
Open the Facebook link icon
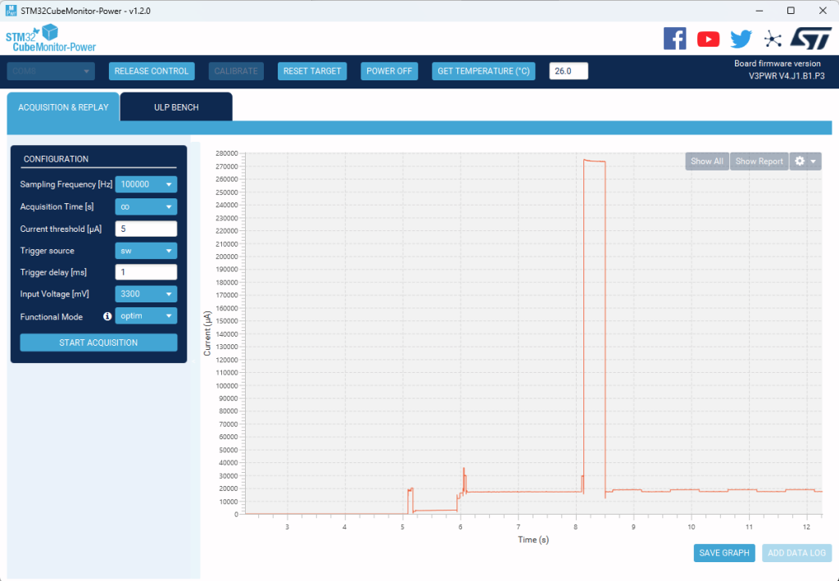click(x=675, y=39)
